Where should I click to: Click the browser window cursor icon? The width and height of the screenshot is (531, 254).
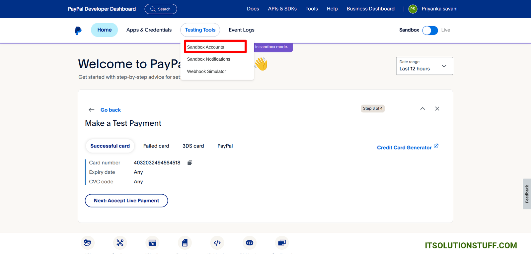tap(152, 243)
